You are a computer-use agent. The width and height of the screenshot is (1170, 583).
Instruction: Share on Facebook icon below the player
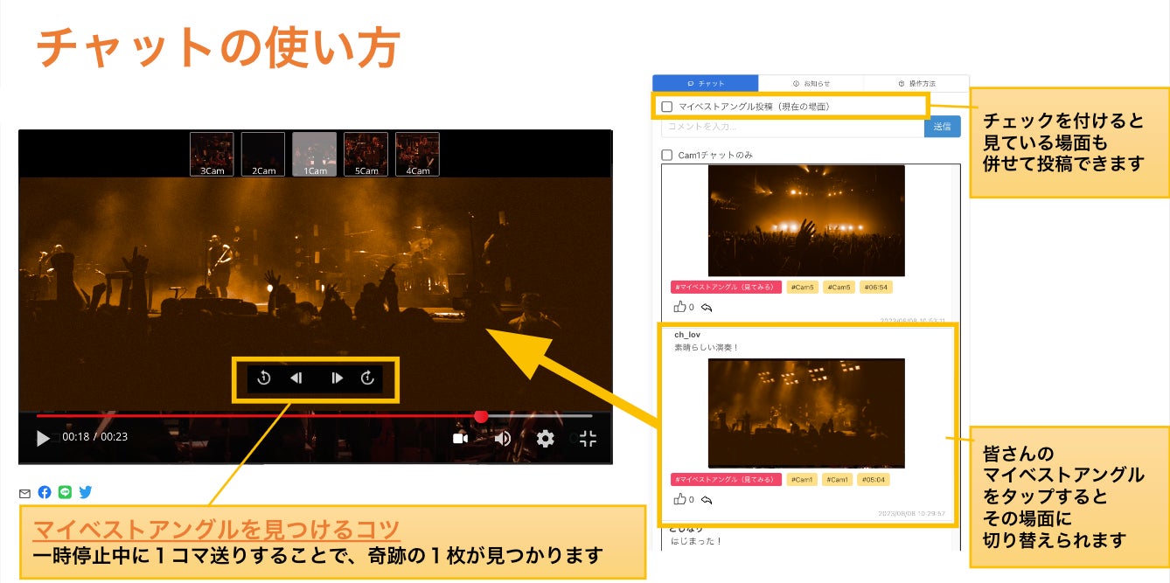pyautogui.click(x=45, y=492)
